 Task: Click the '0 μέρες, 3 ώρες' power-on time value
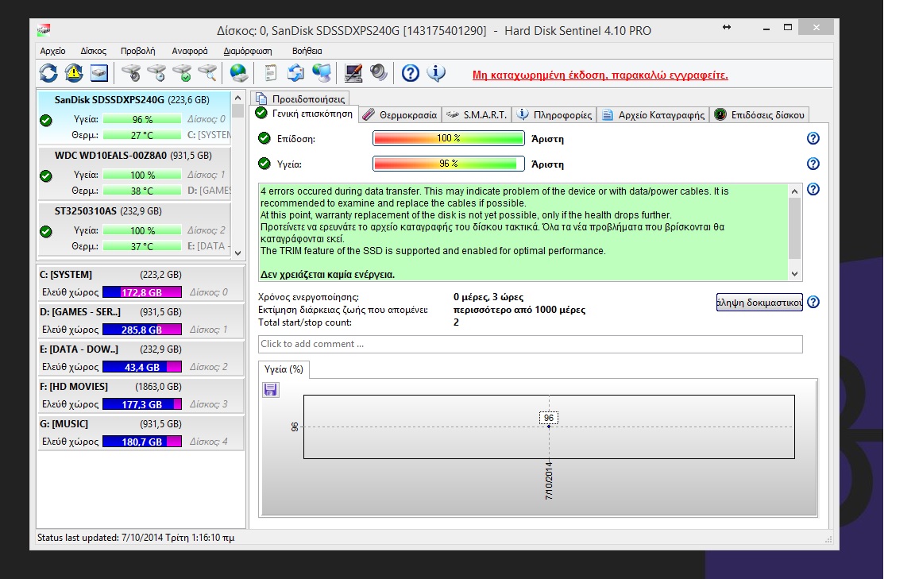(x=488, y=297)
